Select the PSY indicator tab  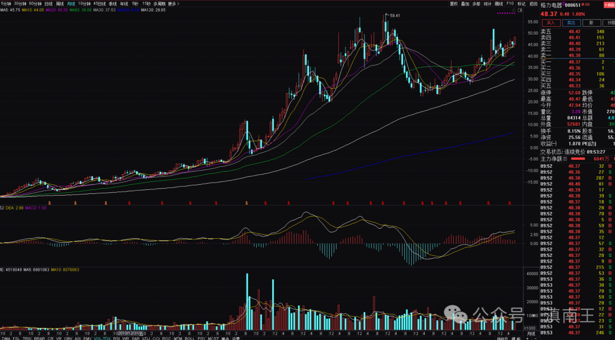202,338
